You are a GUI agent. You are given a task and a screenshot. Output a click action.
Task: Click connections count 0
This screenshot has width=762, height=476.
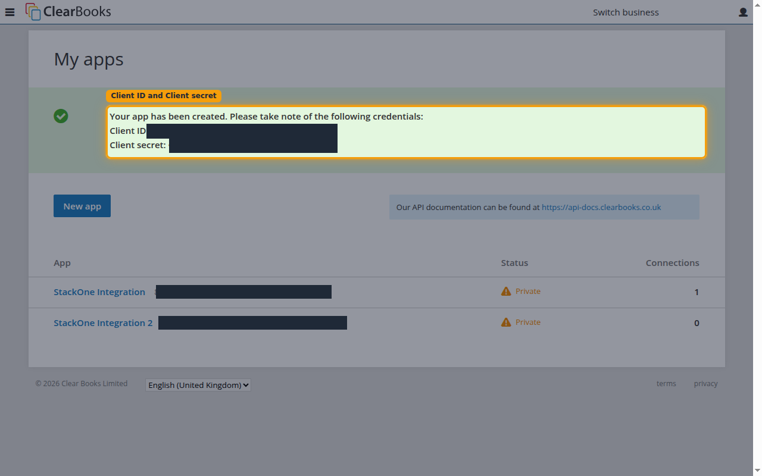[x=697, y=323]
